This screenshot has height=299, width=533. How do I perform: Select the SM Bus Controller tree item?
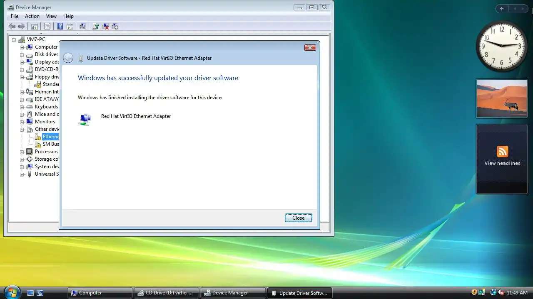tap(51, 144)
